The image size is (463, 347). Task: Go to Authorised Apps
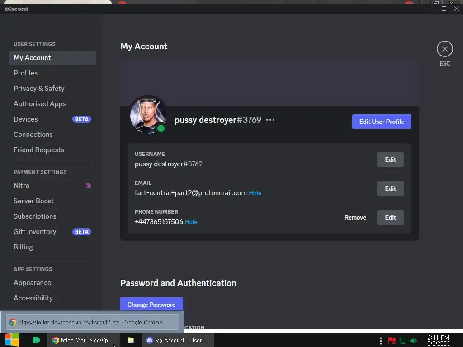click(52, 104)
